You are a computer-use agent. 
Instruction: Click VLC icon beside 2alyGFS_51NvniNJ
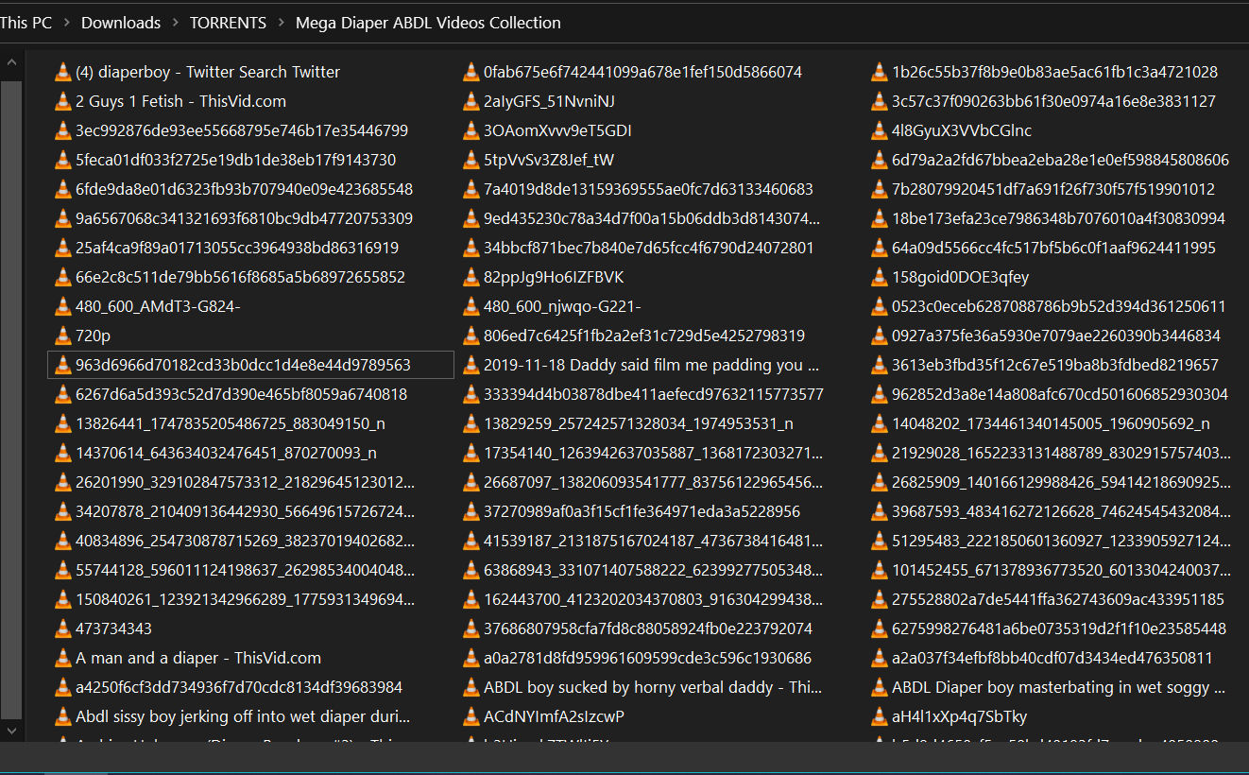[x=471, y=101]
